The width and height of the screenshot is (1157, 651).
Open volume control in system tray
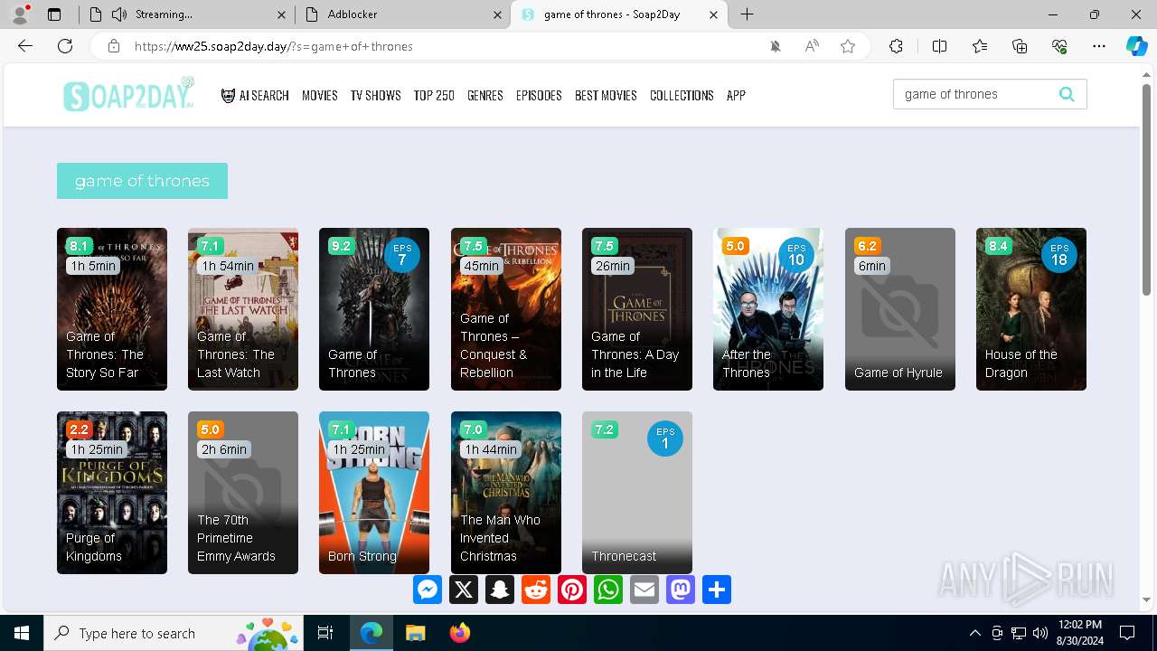[x=1039, y=633]
